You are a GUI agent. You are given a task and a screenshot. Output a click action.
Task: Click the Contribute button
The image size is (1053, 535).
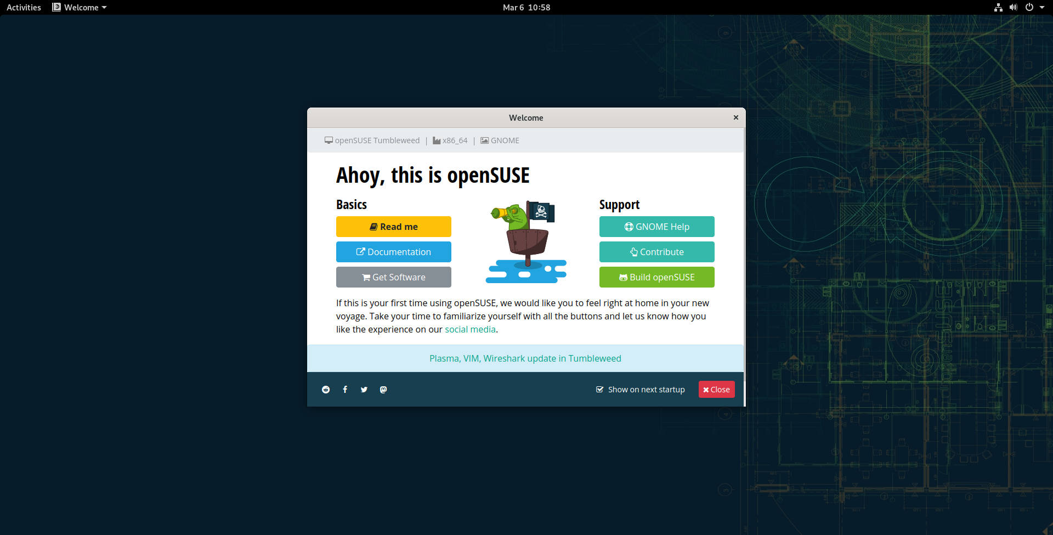tap(657, 252)
